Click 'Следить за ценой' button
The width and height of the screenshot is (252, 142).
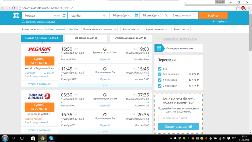[178, 127]
